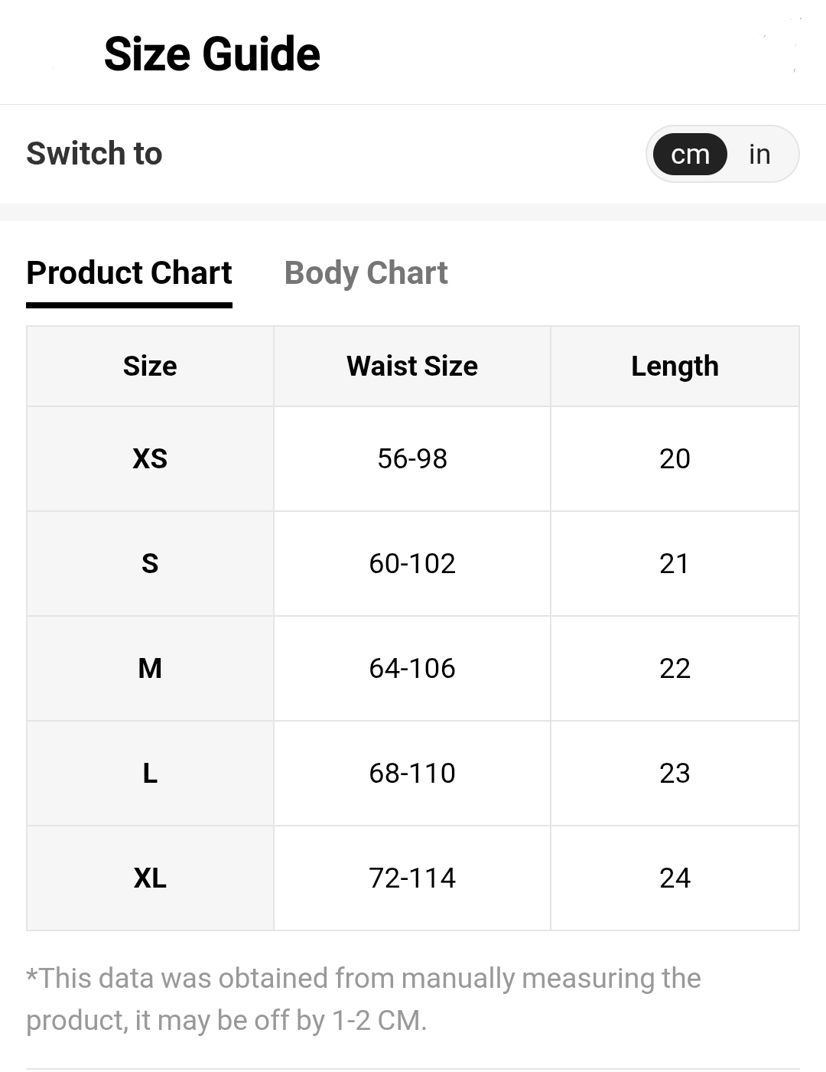Viewport: 826px width, 1072px height.
Task: Click the Size column header
Action: (x=150, y=366)
